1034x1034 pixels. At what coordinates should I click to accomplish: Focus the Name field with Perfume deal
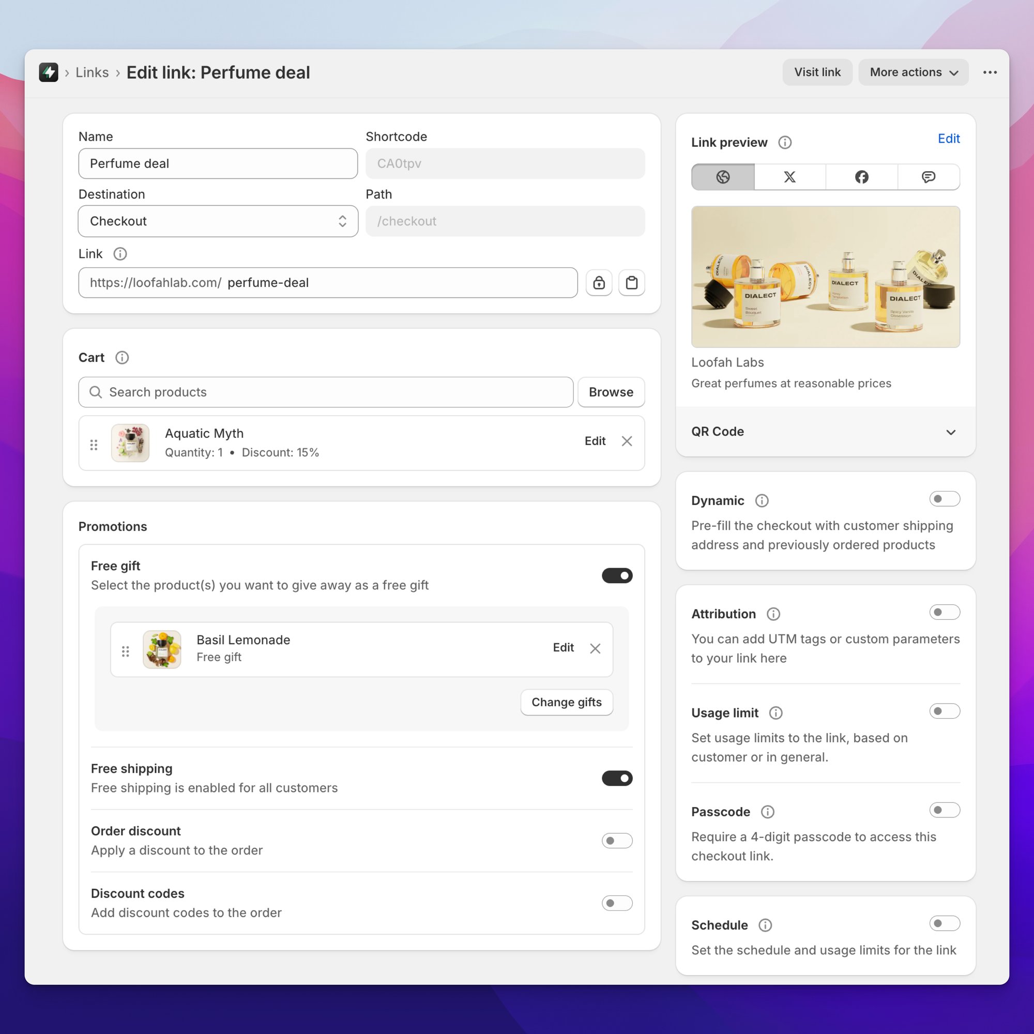[x=218, y=163]
